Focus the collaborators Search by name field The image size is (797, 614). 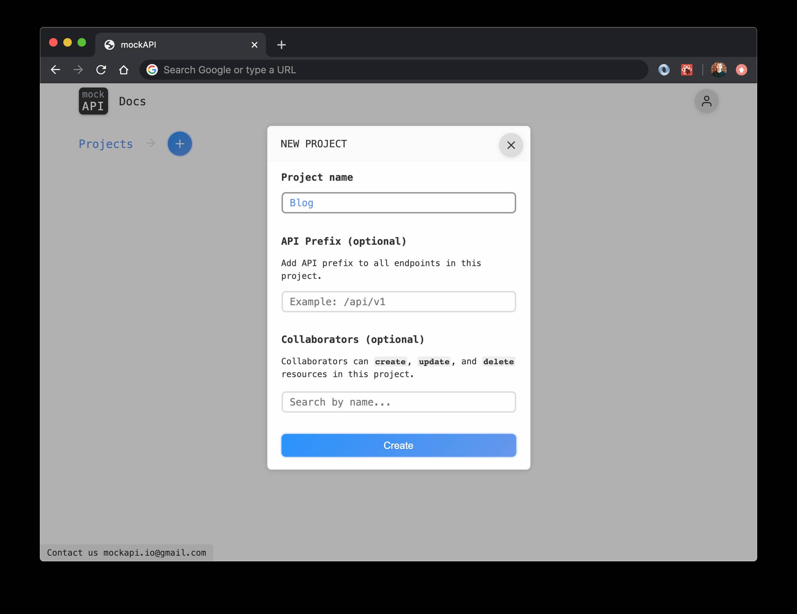(x=398, y=402)
